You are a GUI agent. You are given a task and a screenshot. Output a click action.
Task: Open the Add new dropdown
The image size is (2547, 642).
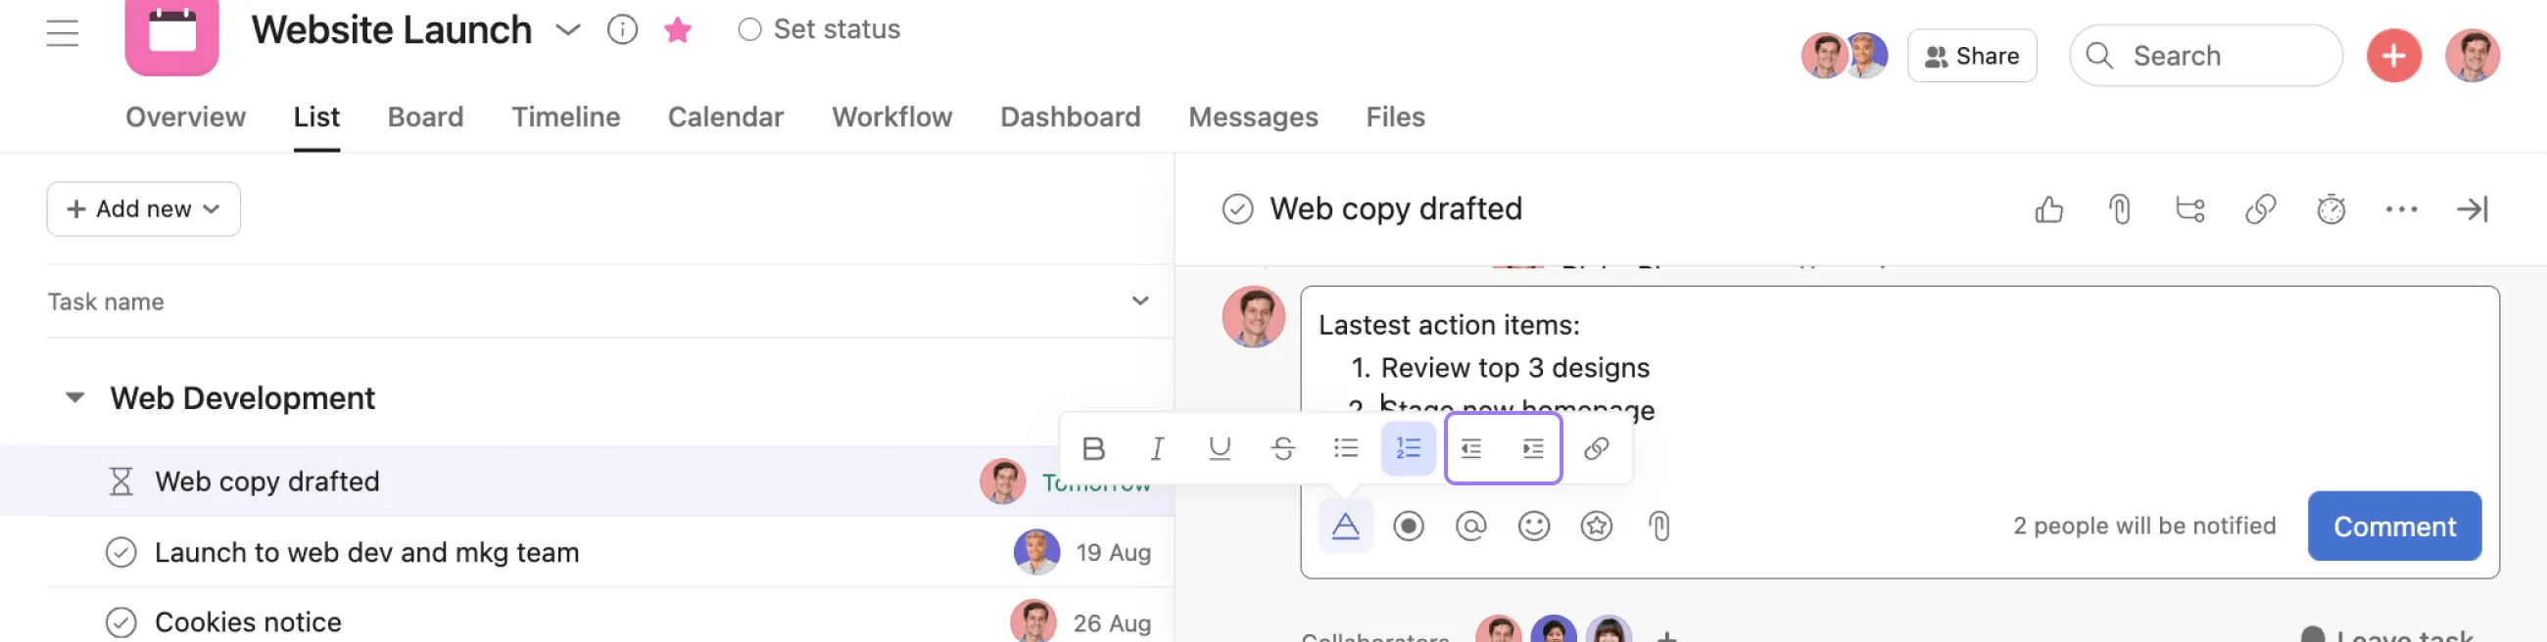143,209
